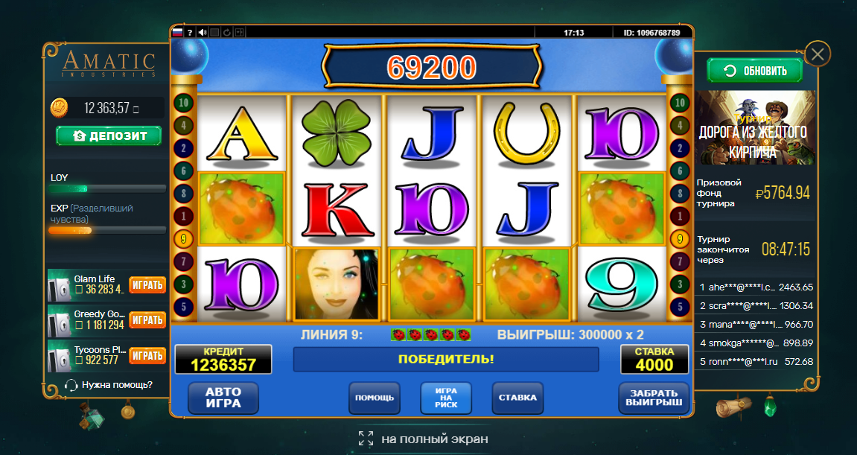Image resolution: width=857 pixels, height=455 pixels.
Task: Click the reload arrow icon in top bar
Action: pos(227,32)
